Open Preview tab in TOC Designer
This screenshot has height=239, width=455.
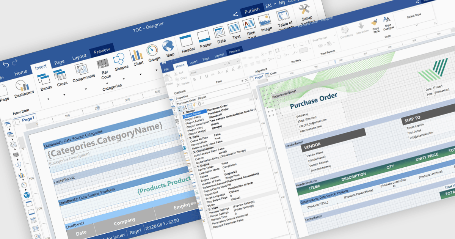tap(101, 50)
